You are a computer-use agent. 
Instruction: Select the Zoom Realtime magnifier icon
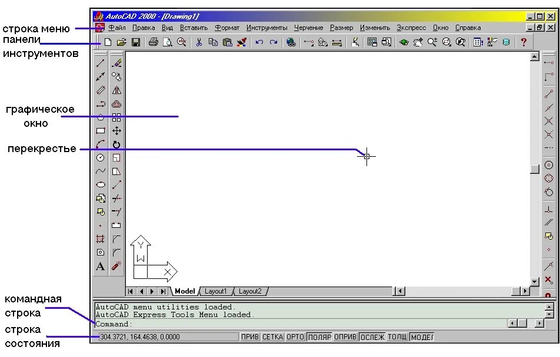(x=432, y=42)
